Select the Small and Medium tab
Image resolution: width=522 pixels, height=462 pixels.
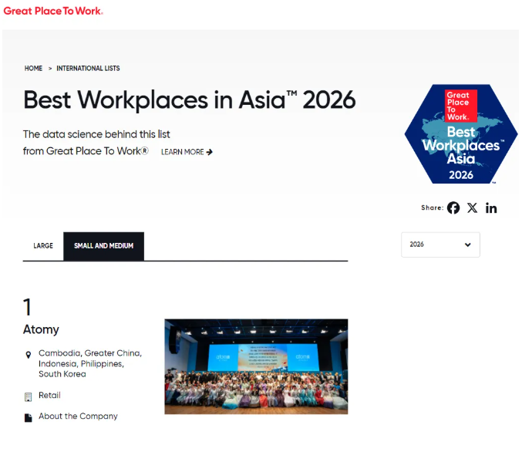point(103,246)
